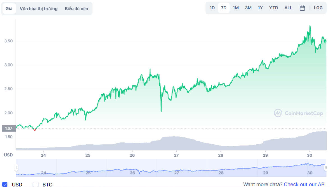Click date 26 on main chart axis
The image size is (330, 187).
132,155
